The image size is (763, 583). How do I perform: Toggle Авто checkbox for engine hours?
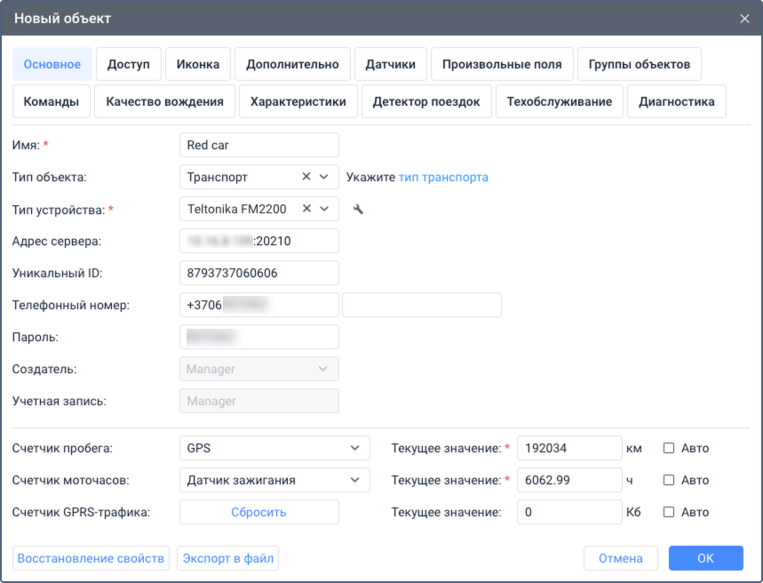click(x=669, y=480)
